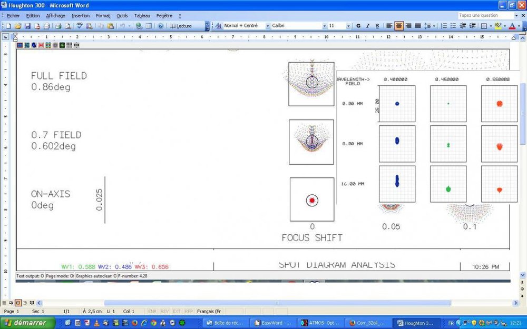Viewport: 527px width, 329px height.
Task: Run the ABC spelling and grammar check
Action: (80, 26)
